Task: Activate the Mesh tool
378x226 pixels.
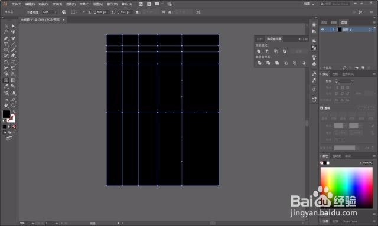Action: click(x=6, y=80)
